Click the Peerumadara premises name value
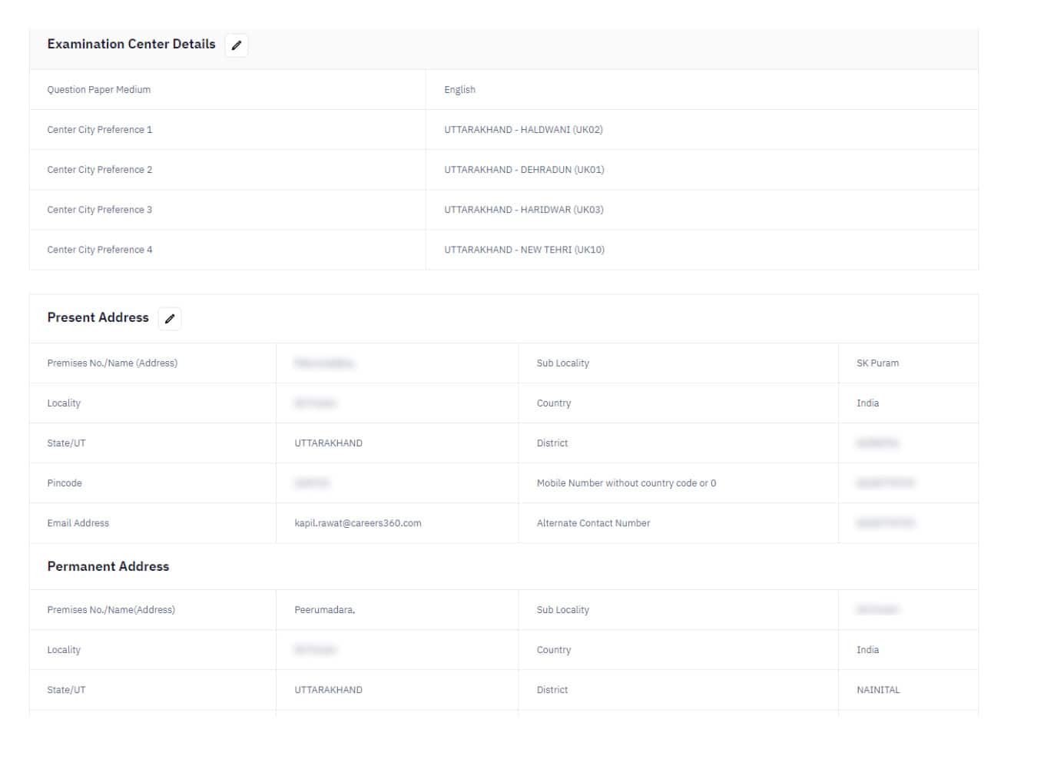Viewport: 1054px width, 776px height. (324, 609)
